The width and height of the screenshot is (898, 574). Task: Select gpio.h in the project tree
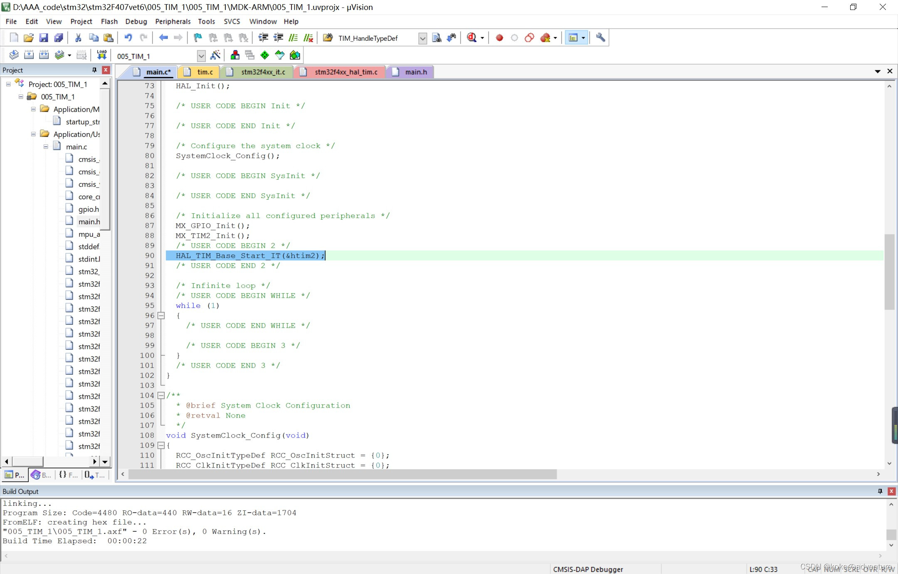pos(89,209)
